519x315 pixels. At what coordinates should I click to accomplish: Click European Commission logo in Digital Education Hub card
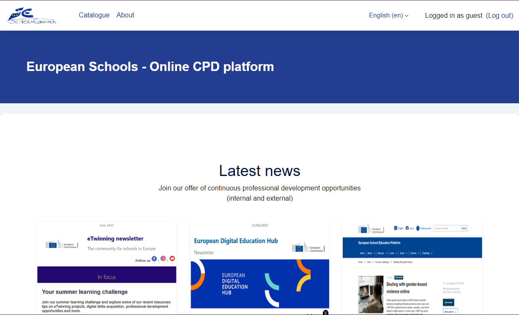(308, 247)
